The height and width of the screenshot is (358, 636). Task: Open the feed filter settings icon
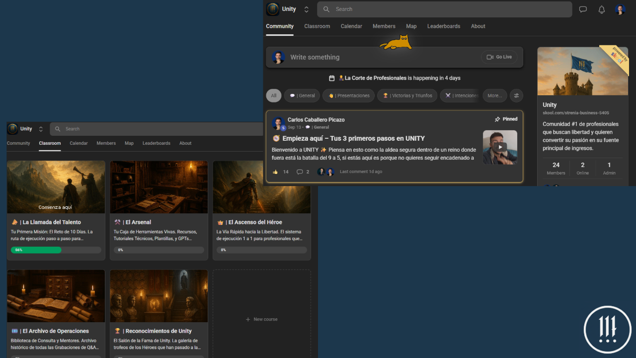(x=516, y=95)
